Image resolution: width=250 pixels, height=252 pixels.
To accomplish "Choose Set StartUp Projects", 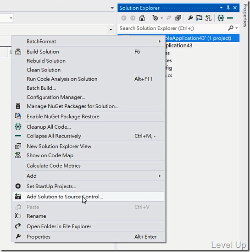I will click(88, 186).
